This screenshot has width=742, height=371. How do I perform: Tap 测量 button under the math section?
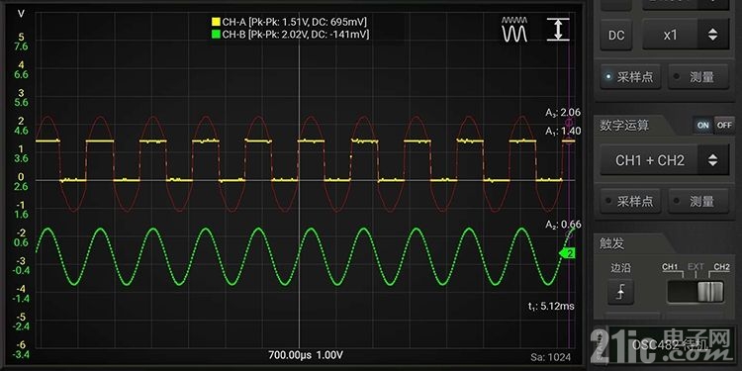(x=698, y=202)
